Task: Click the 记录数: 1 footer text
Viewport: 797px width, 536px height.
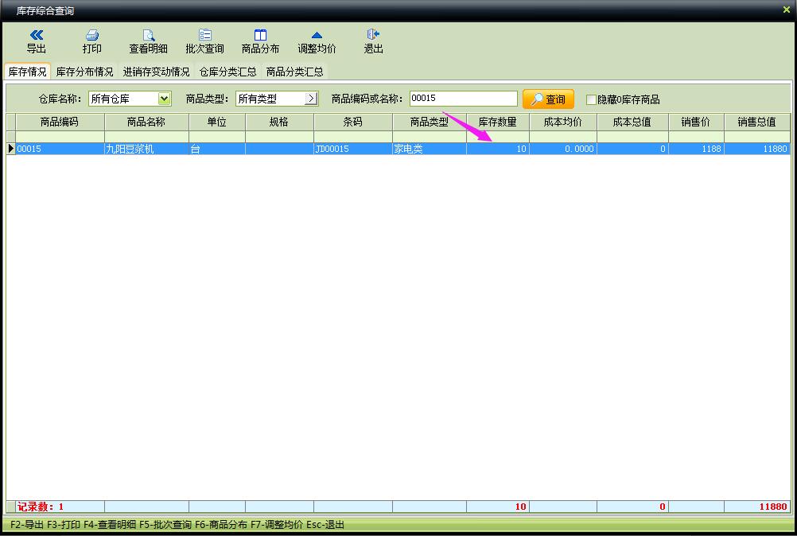Action: 41,507
